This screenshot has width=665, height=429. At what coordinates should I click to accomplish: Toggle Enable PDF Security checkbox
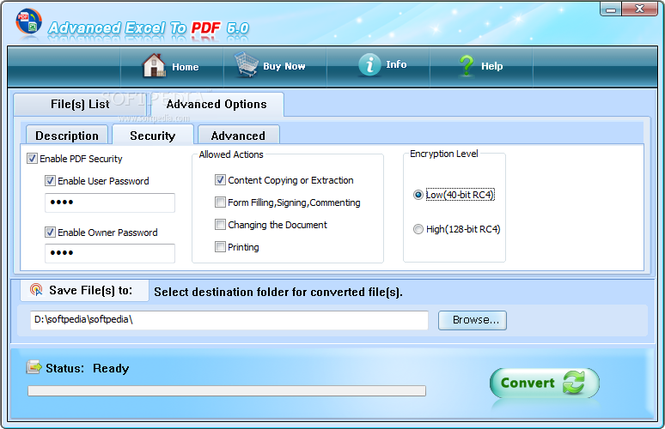pos(32,159)
